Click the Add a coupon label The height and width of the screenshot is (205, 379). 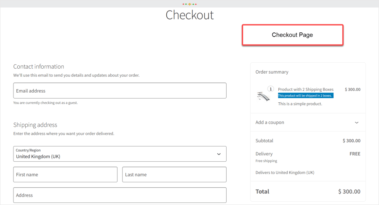tap(270, 122)
